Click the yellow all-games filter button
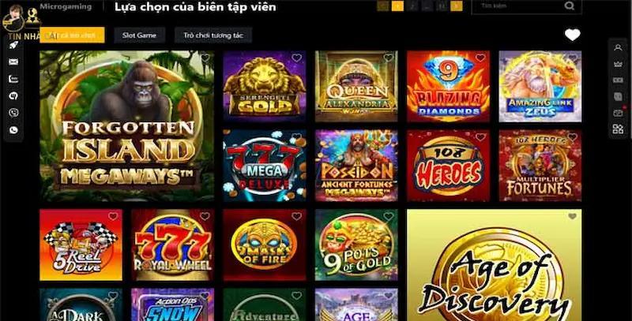 click(x=72, y=35)
